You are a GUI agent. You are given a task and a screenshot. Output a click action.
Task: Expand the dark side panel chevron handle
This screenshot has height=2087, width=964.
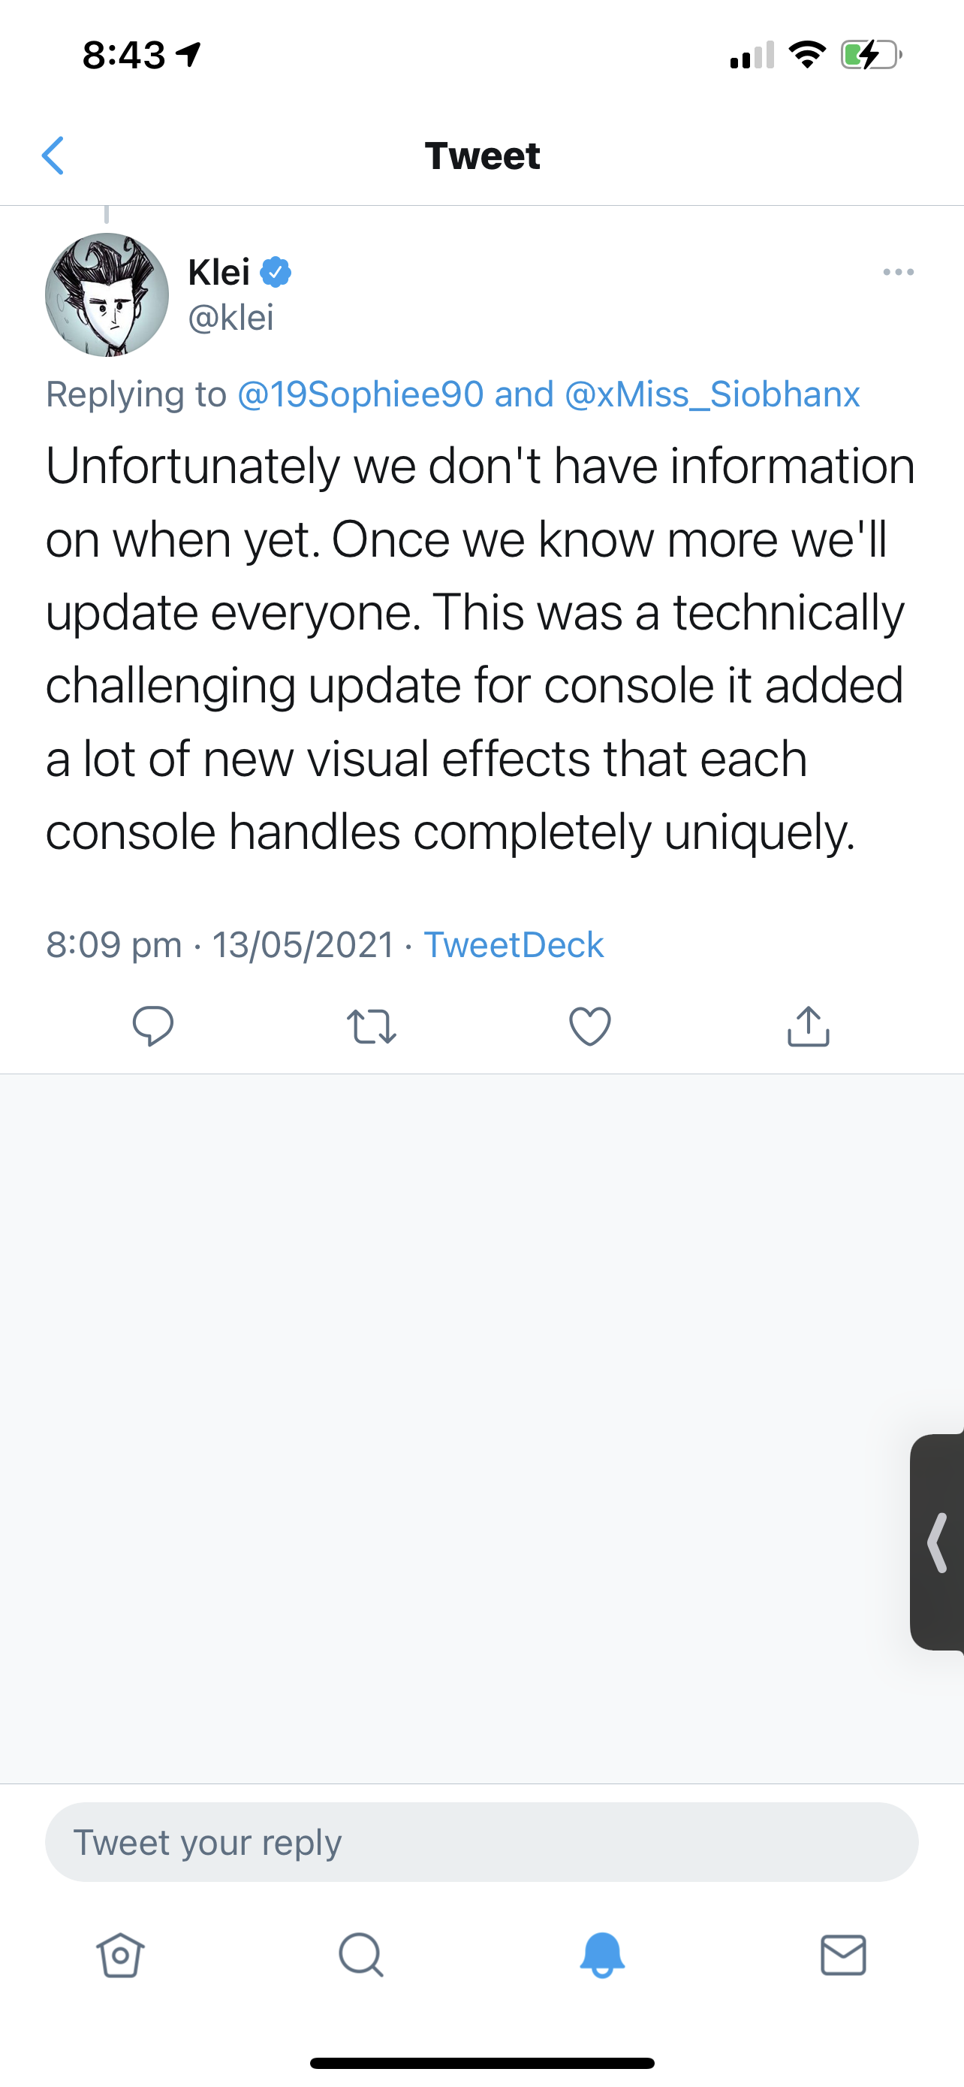click(x=938, y=1542)
